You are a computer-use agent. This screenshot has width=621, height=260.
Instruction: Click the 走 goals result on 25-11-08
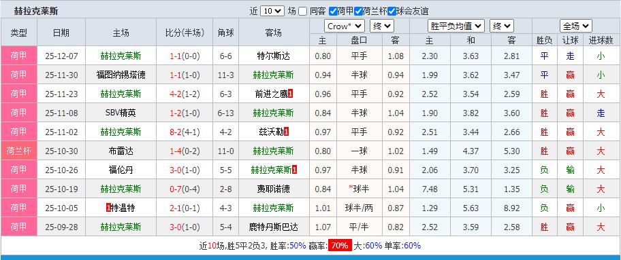tap(601, 113)
